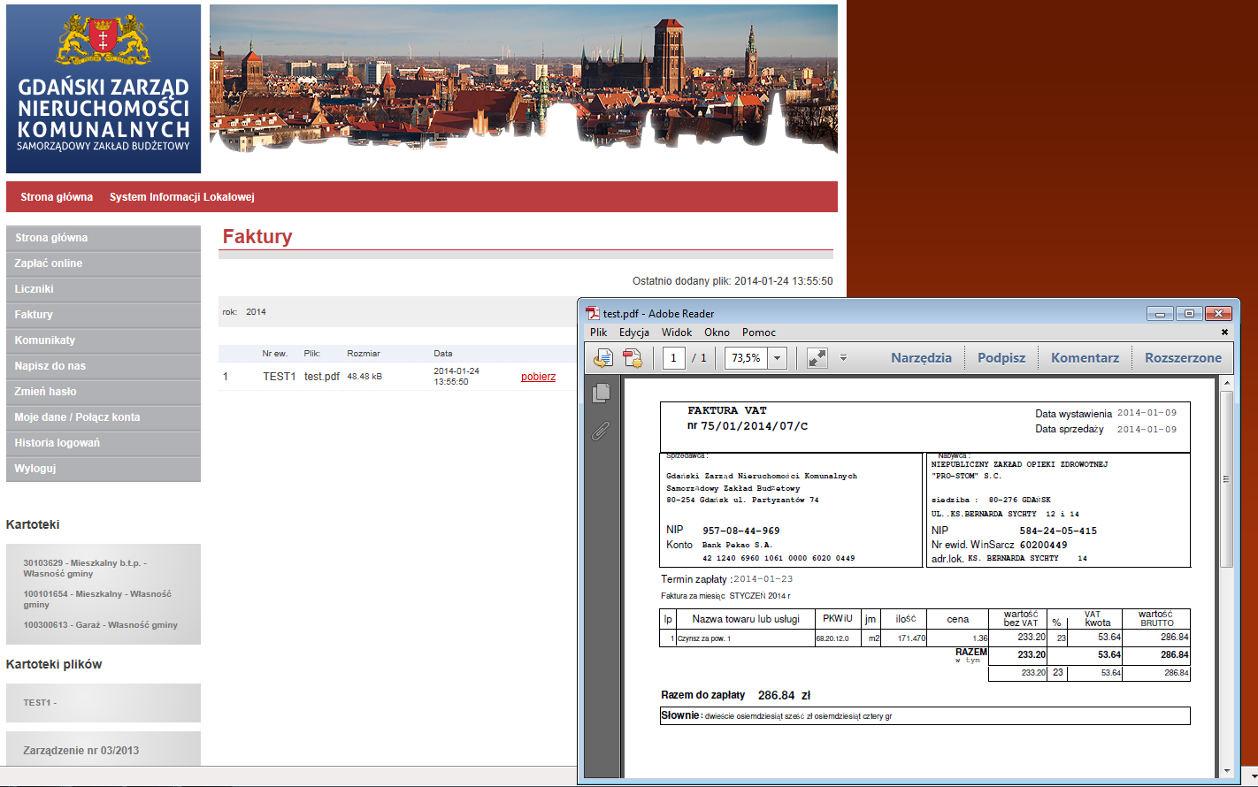Viewport: 1258px width, 787px height.
Task: Open the Podpisz pane
Action: click(x=1001, y=358)
